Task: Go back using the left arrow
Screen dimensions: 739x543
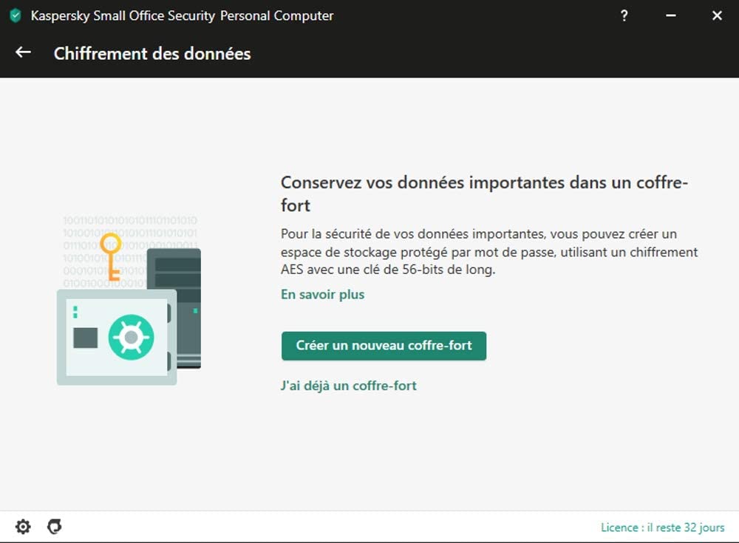Action: pyautogui.click(x=24, y=52)
